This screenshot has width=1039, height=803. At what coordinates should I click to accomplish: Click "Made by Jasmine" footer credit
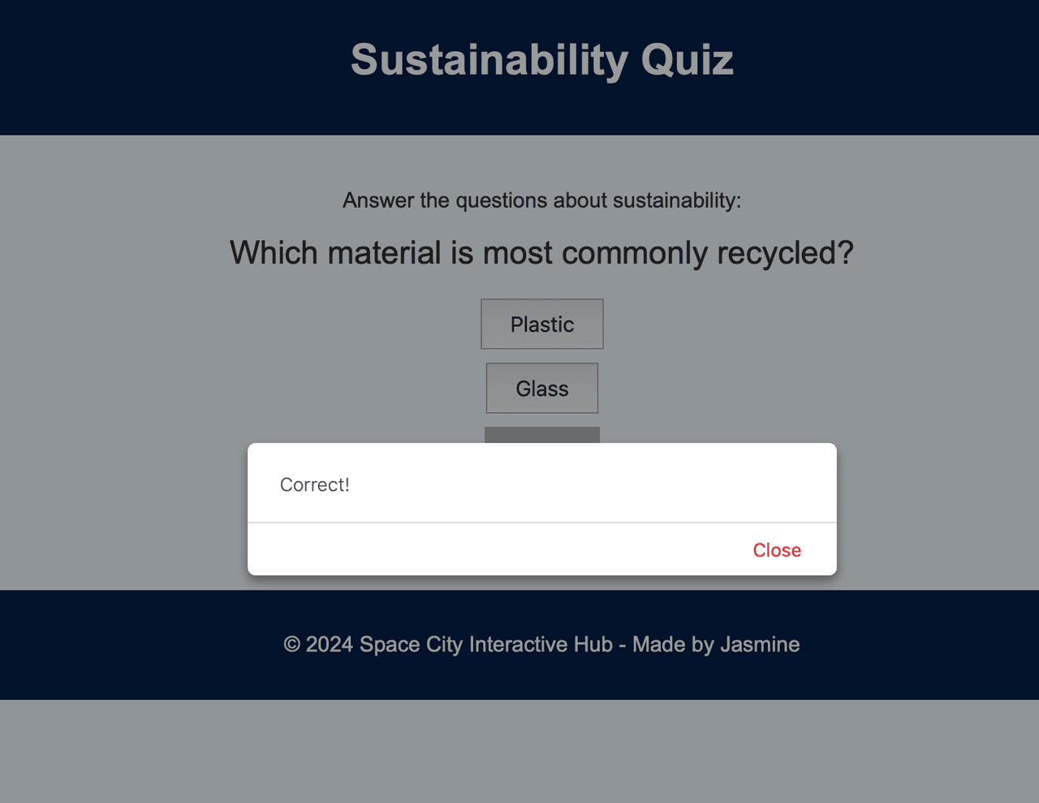pos(716,645)
